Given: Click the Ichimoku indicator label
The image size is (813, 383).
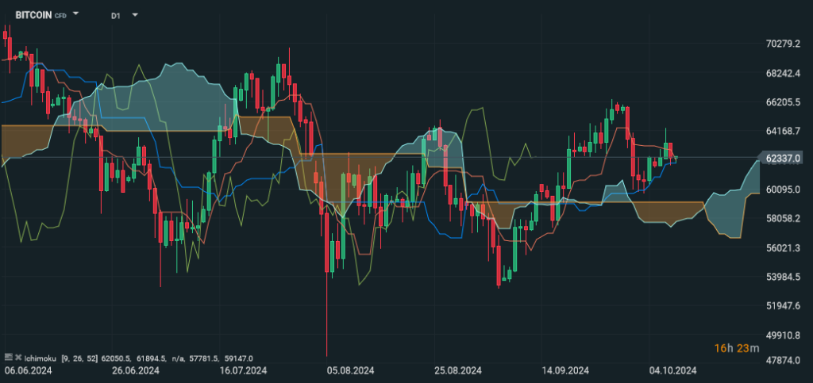Looking at the screenshot, I should [x=41, y=358].
